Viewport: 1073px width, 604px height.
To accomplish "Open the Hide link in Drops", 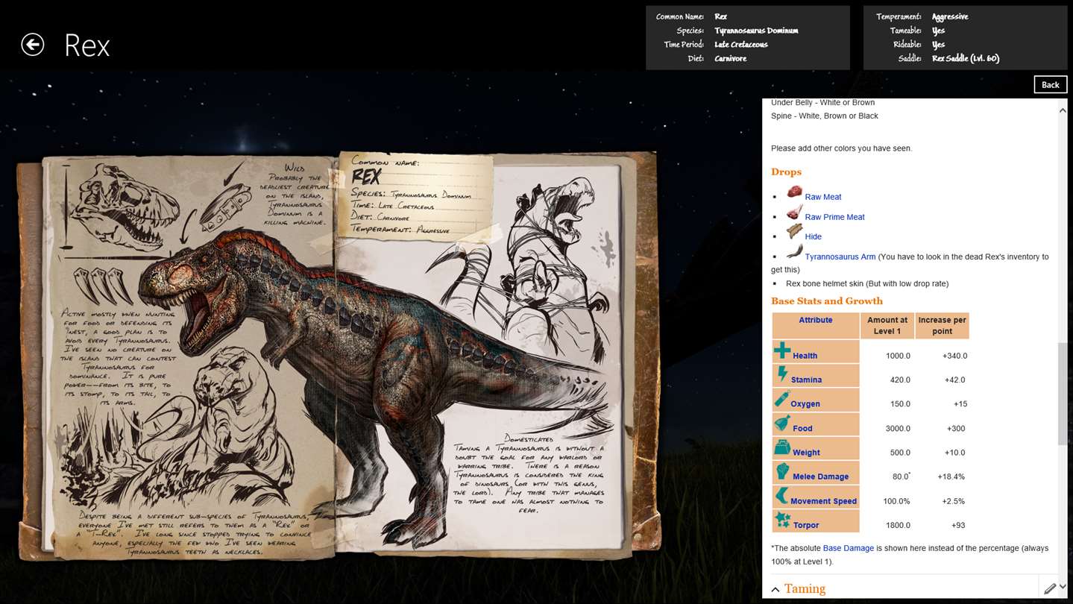I will (814, 236).
